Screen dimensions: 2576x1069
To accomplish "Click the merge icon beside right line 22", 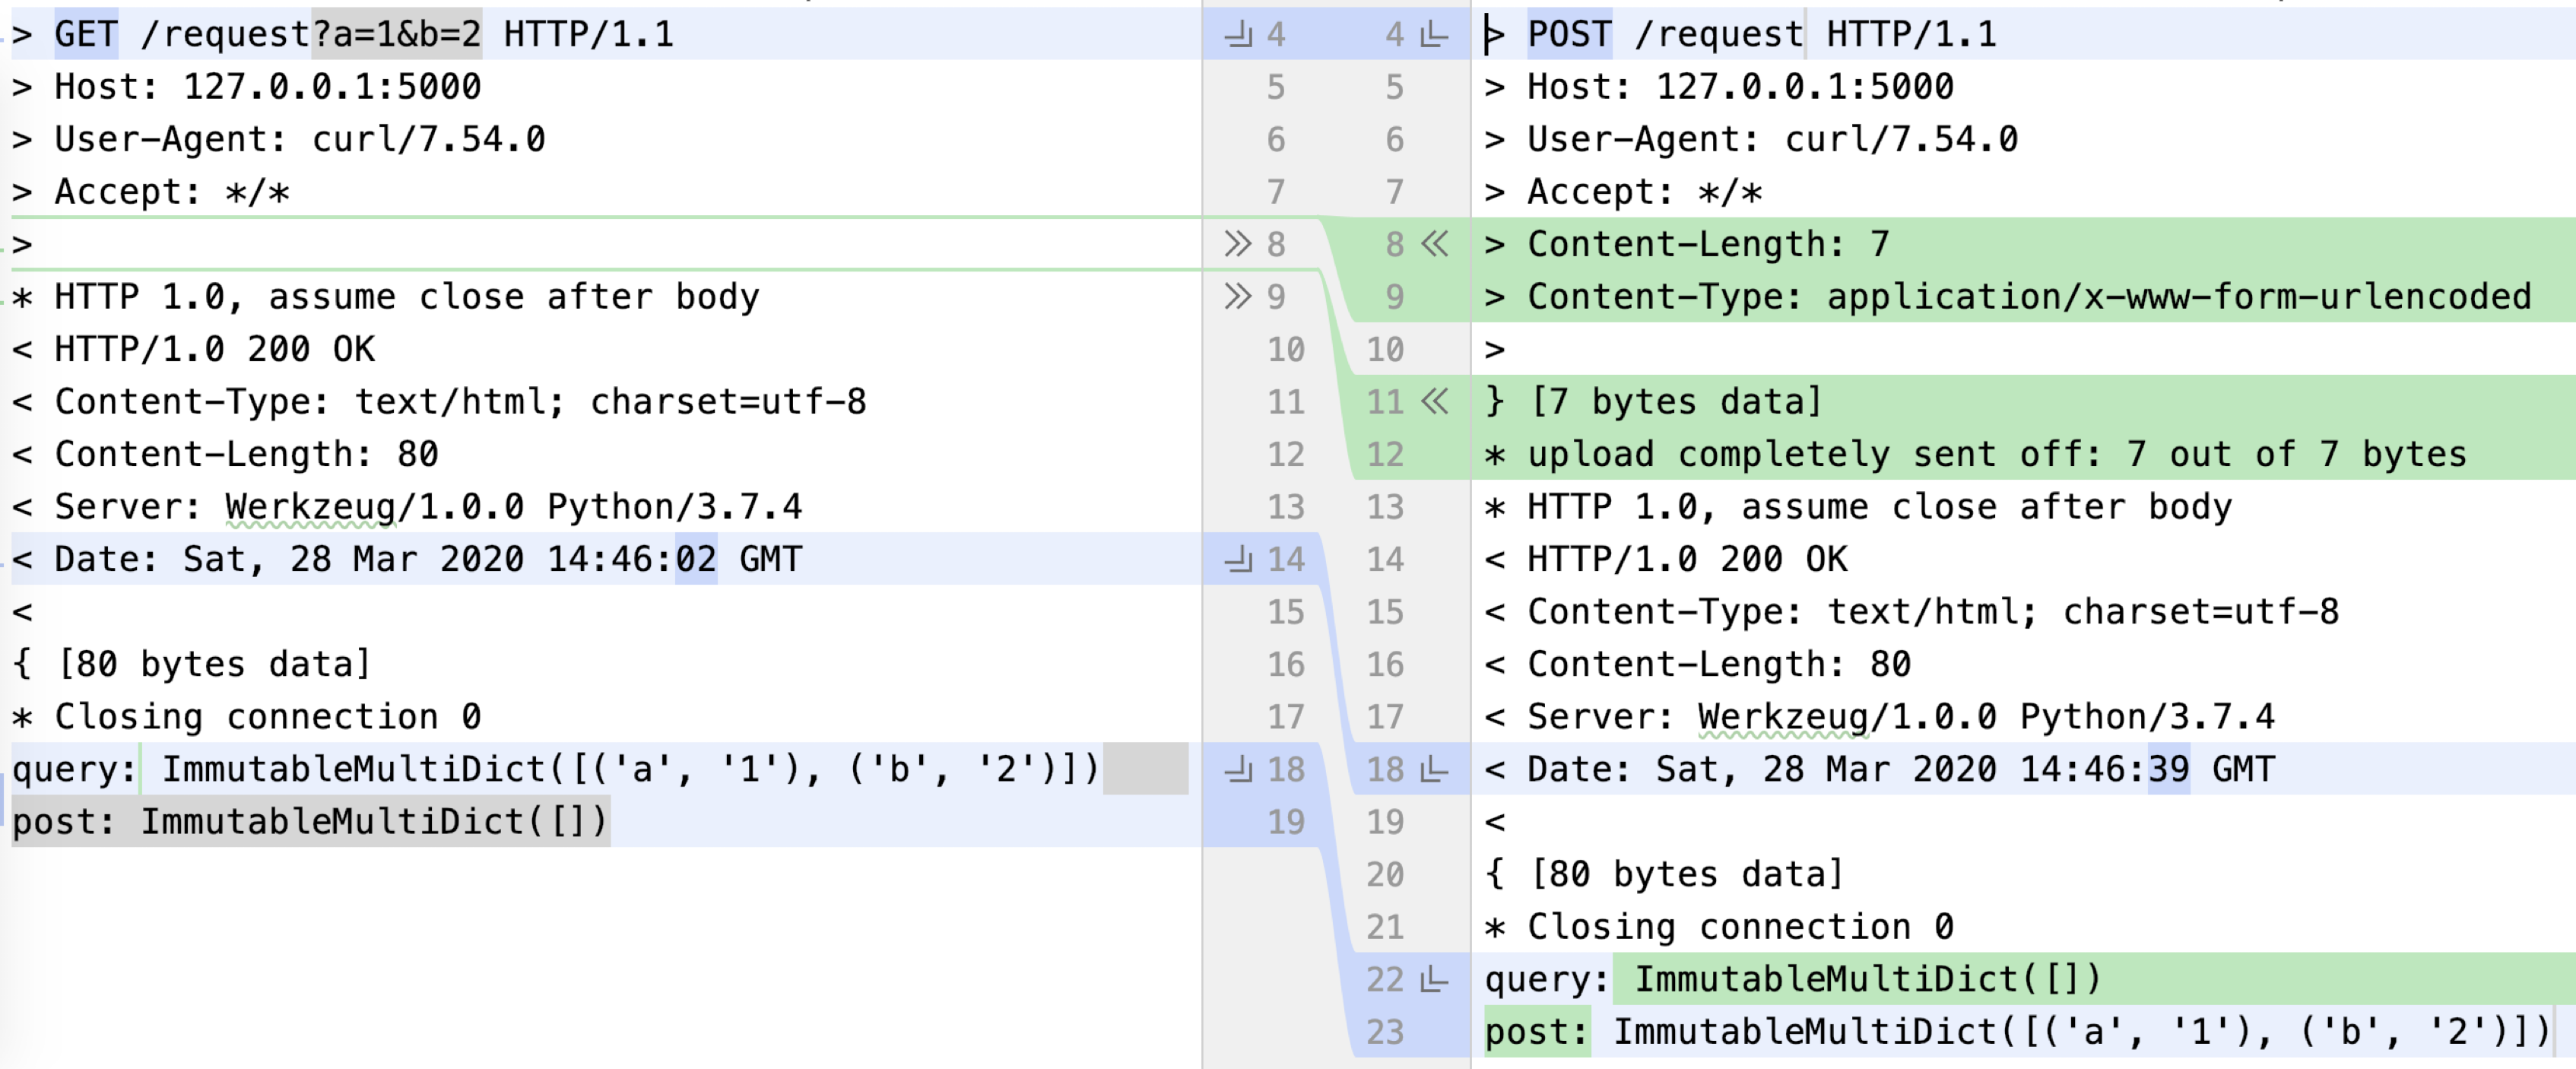I will [1434, 979].
